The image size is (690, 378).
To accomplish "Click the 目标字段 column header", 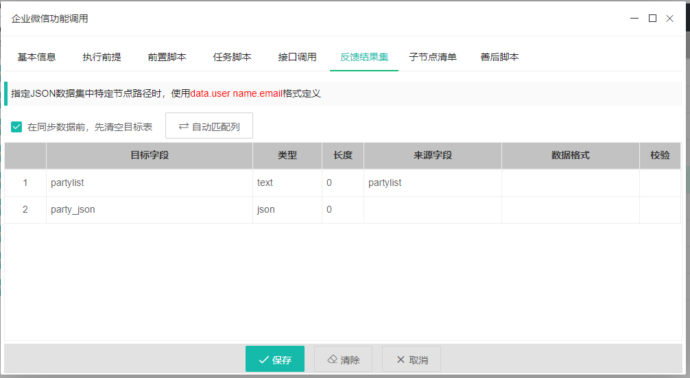I will [150, 155].
